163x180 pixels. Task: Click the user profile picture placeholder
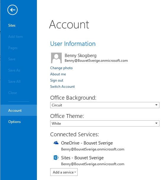56,58
